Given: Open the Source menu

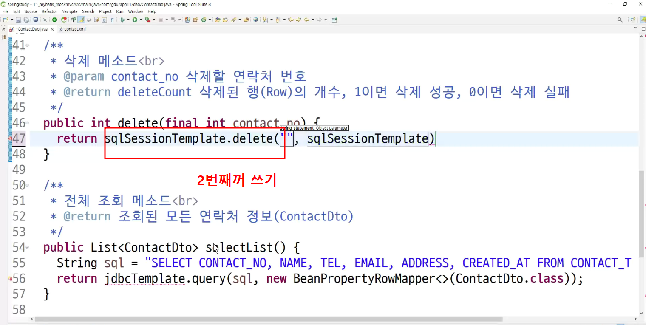Looking at the screenshot, I should [31, 11].
